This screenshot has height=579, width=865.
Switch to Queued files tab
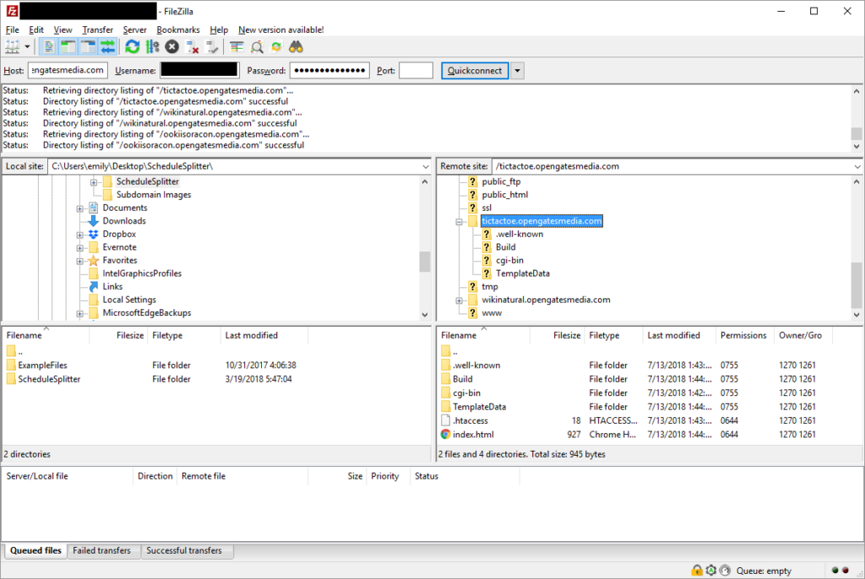[35, 550]
